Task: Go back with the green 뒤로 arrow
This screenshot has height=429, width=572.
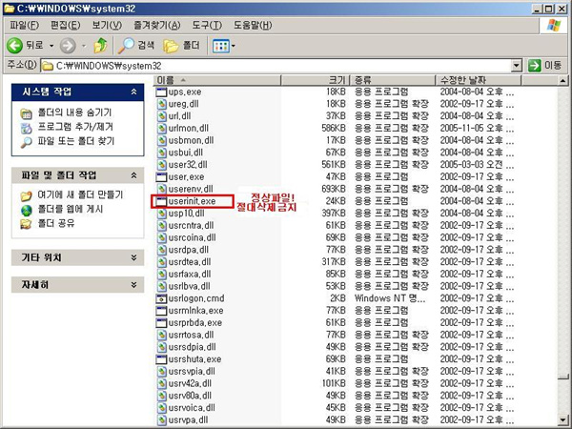Action: (x=15, y=46)
